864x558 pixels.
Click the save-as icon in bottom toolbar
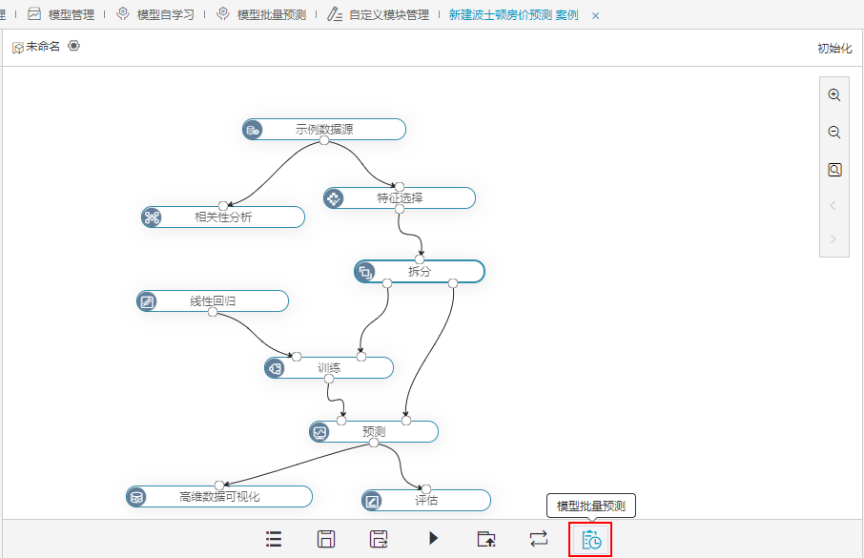(379, 539)
